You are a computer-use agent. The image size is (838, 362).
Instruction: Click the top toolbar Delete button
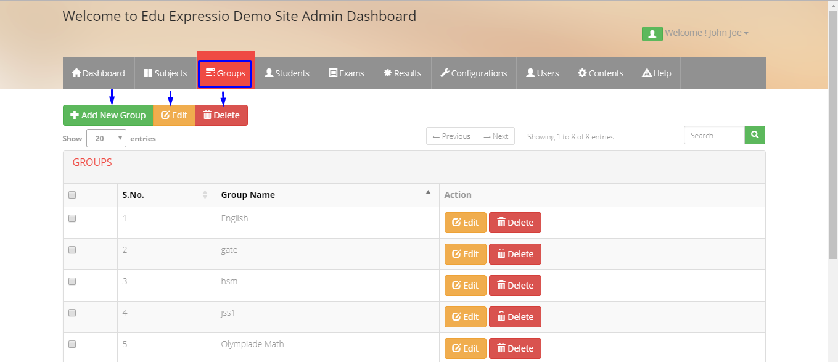click(x=221, y=115)
